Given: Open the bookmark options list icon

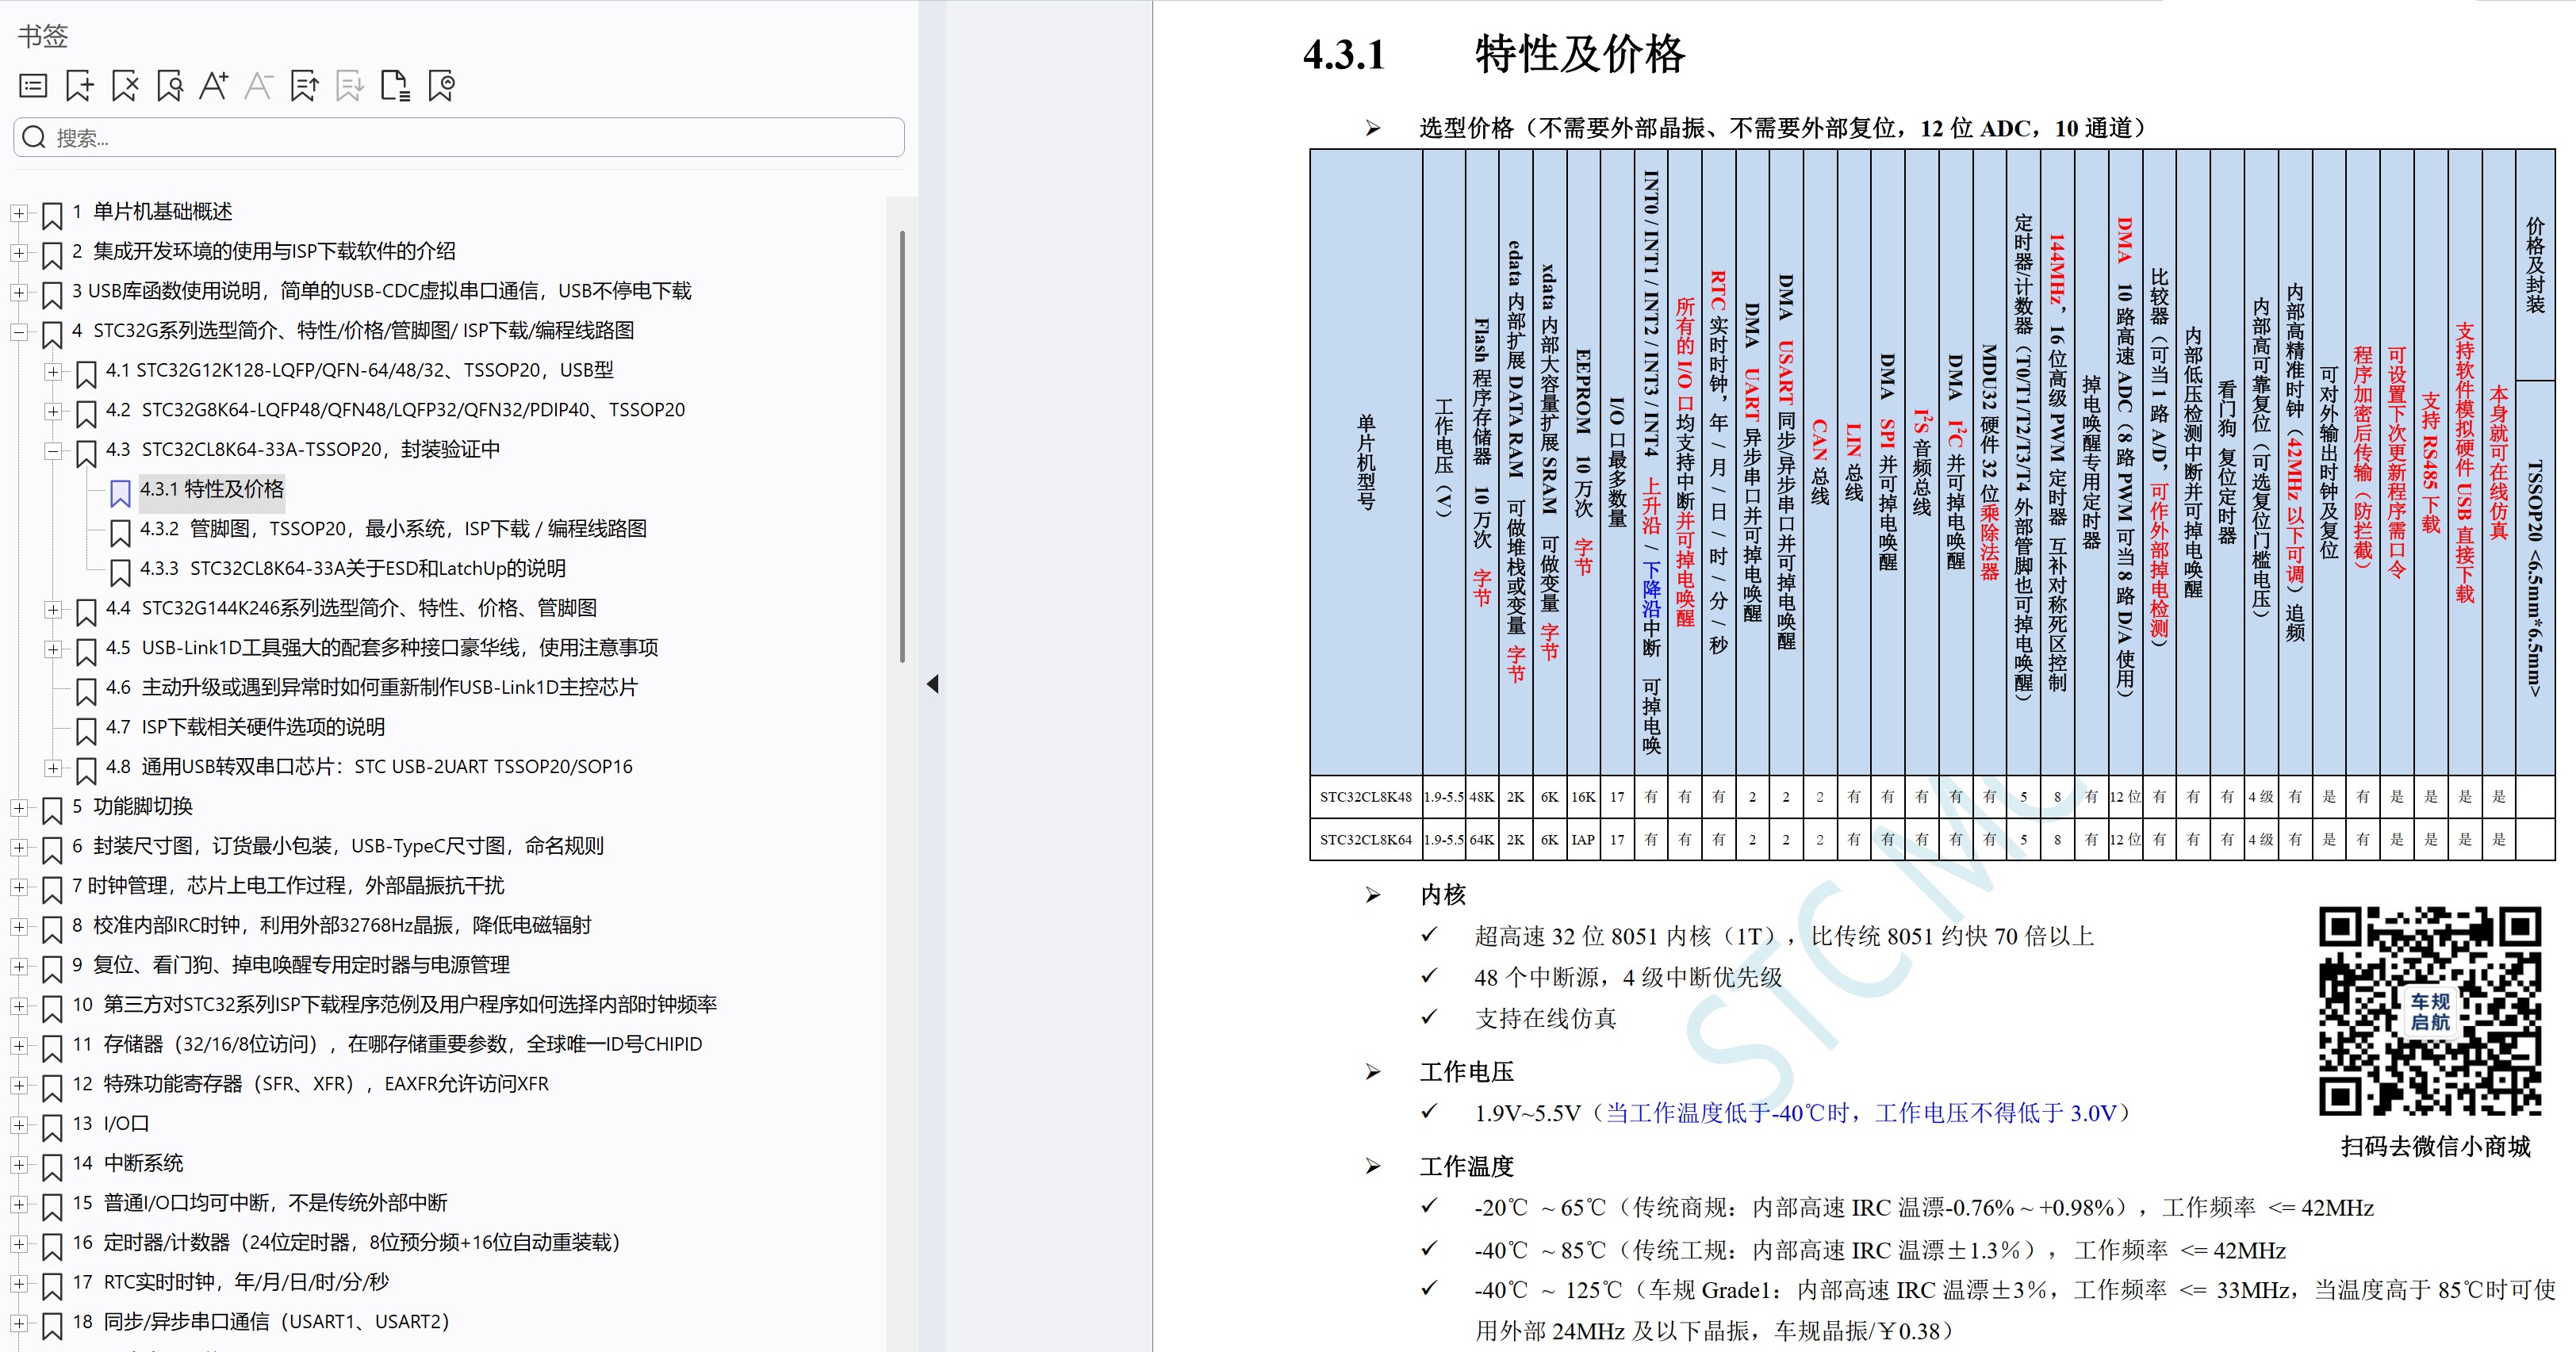Looking at the screenshot, I should [x=33, y=85].
